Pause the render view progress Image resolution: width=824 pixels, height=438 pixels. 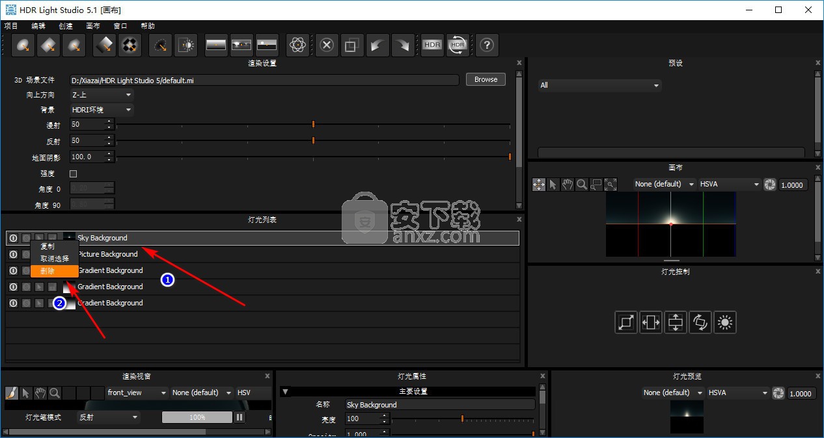click(240, 417)
